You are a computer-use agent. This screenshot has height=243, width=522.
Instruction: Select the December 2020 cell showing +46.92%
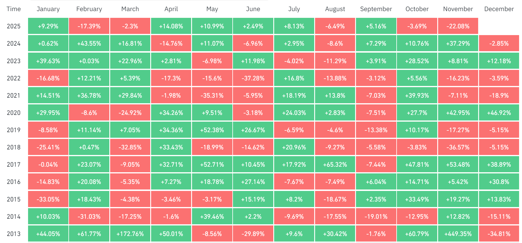(x=499, y=113)
